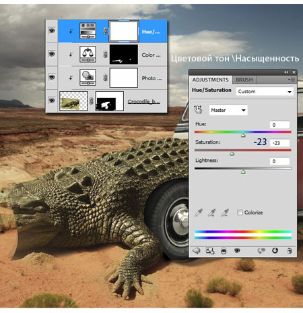Open the adjustments panel options menu
303x313 pixels.
[x=292, y=80]
